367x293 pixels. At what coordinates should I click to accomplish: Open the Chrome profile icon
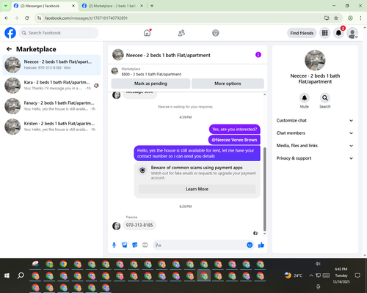point(350,18)
